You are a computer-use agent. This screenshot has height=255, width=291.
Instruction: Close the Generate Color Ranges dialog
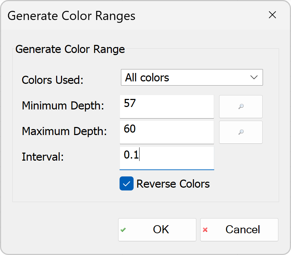pos(272,15)
